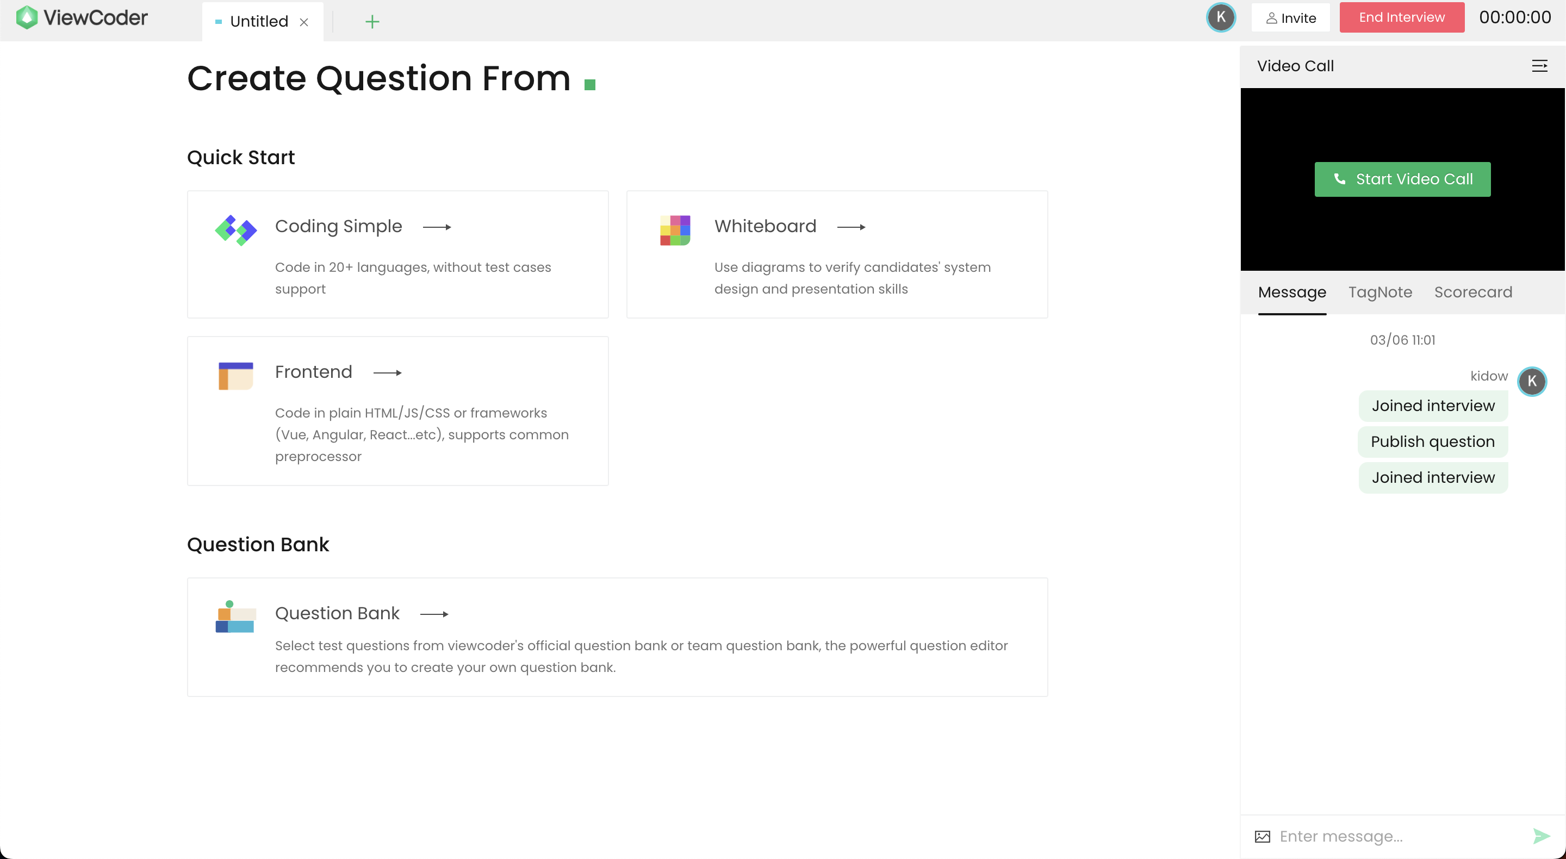Focus the Enter message field
This screenshot has height=859, width=1566.
[x=1398, y=837]
